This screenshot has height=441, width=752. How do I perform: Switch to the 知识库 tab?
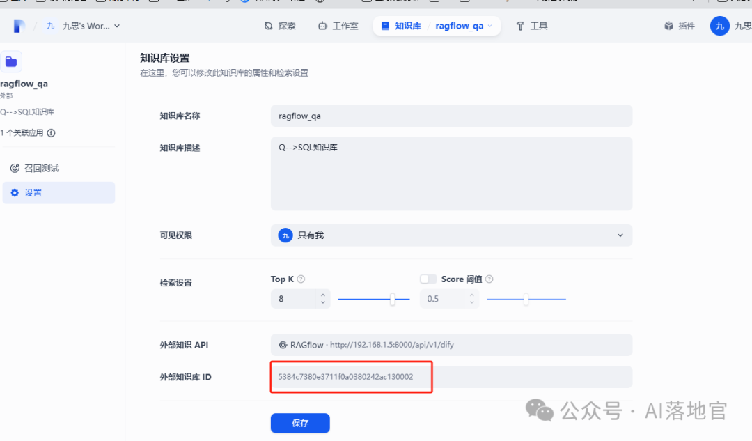401,26
